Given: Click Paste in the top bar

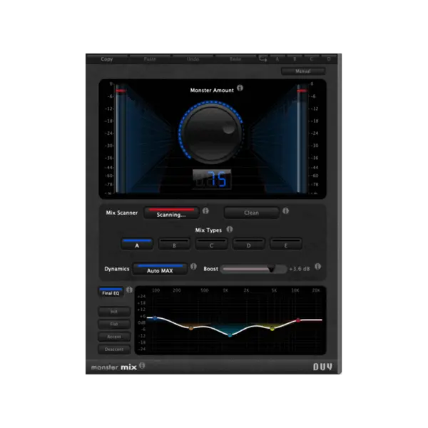Looking at the screenshot, I should pos(150,59).
